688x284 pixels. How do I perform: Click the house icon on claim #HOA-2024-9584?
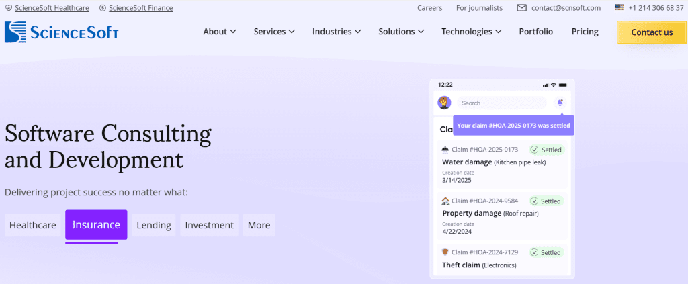446,201
